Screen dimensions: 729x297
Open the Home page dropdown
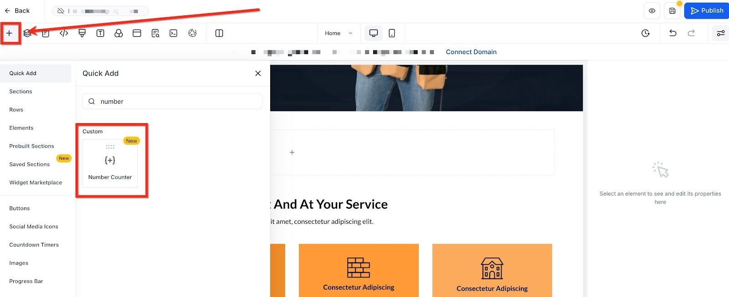click(x=339, y=33)
